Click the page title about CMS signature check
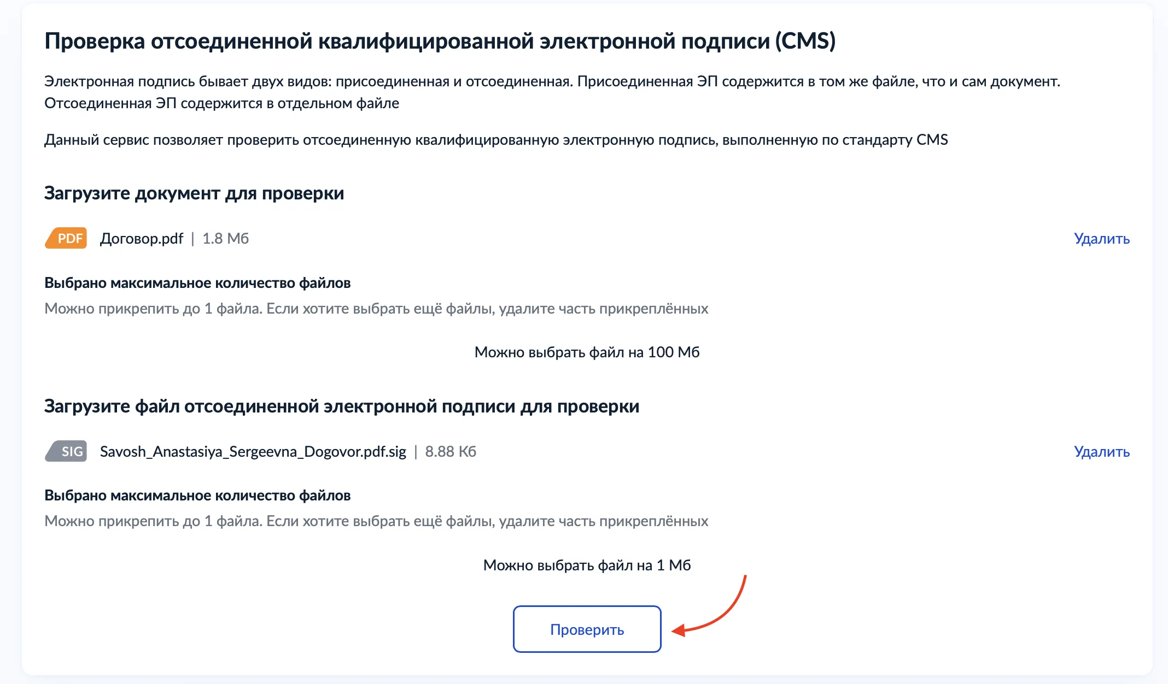 pyautogui.click(x=440, y=41)
